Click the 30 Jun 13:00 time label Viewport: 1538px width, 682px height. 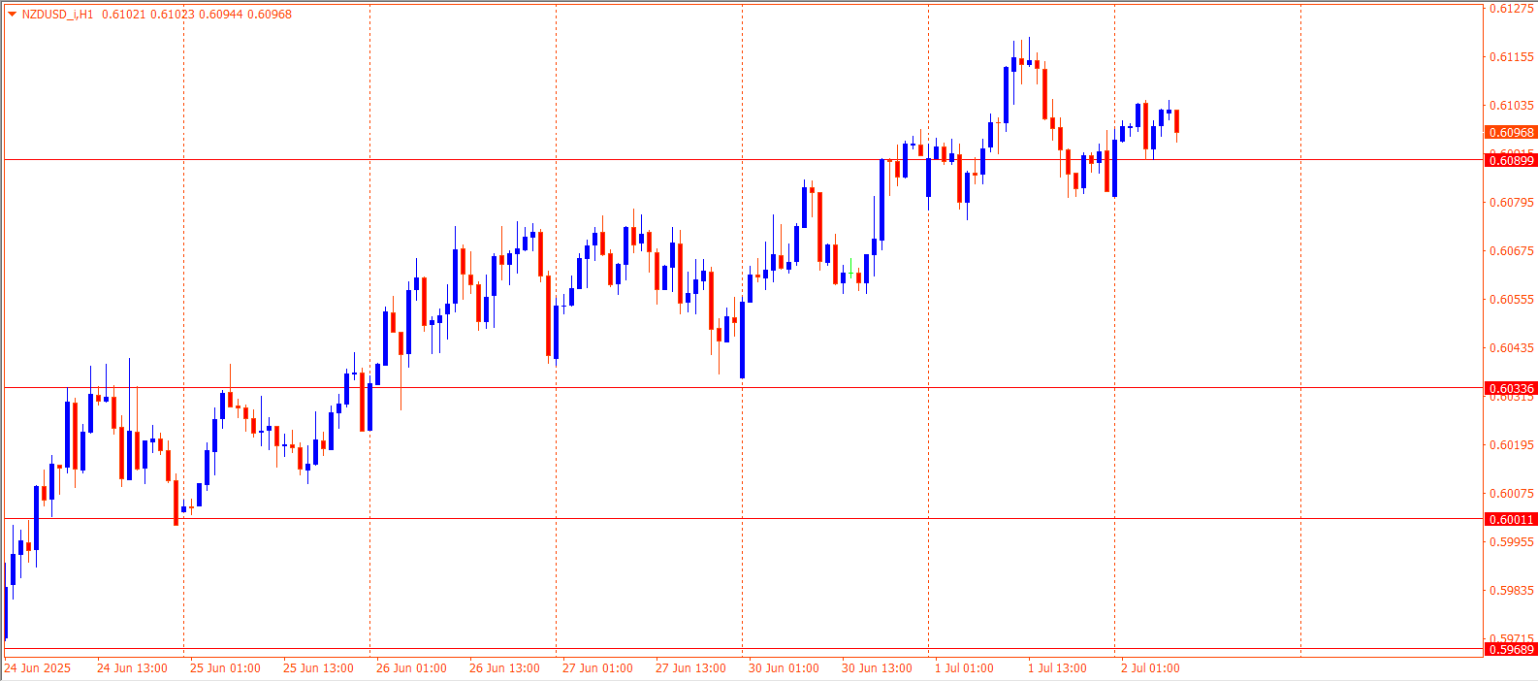(877, 668)
